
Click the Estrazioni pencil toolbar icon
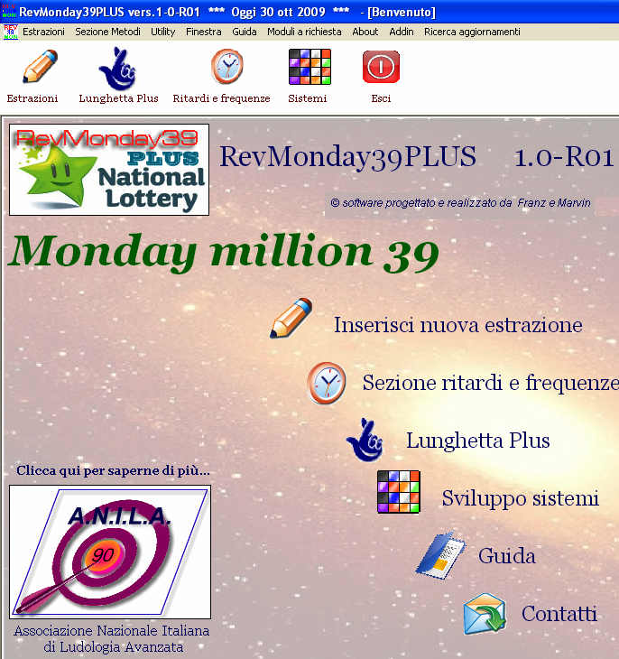click(x=40, y=67)
